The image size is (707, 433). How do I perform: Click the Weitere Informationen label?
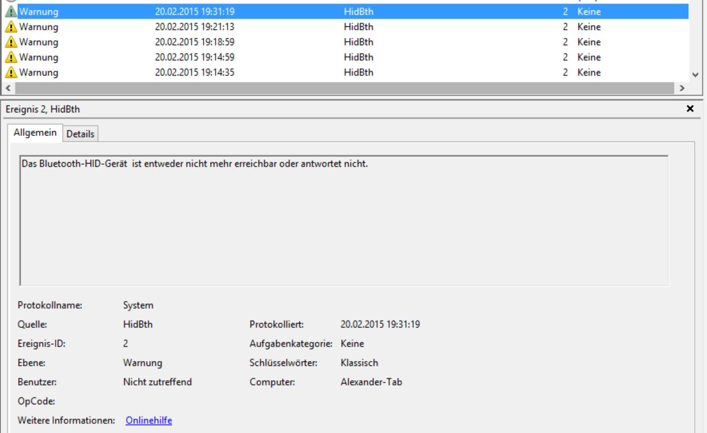pyautogui.click(x=66, y=420)
